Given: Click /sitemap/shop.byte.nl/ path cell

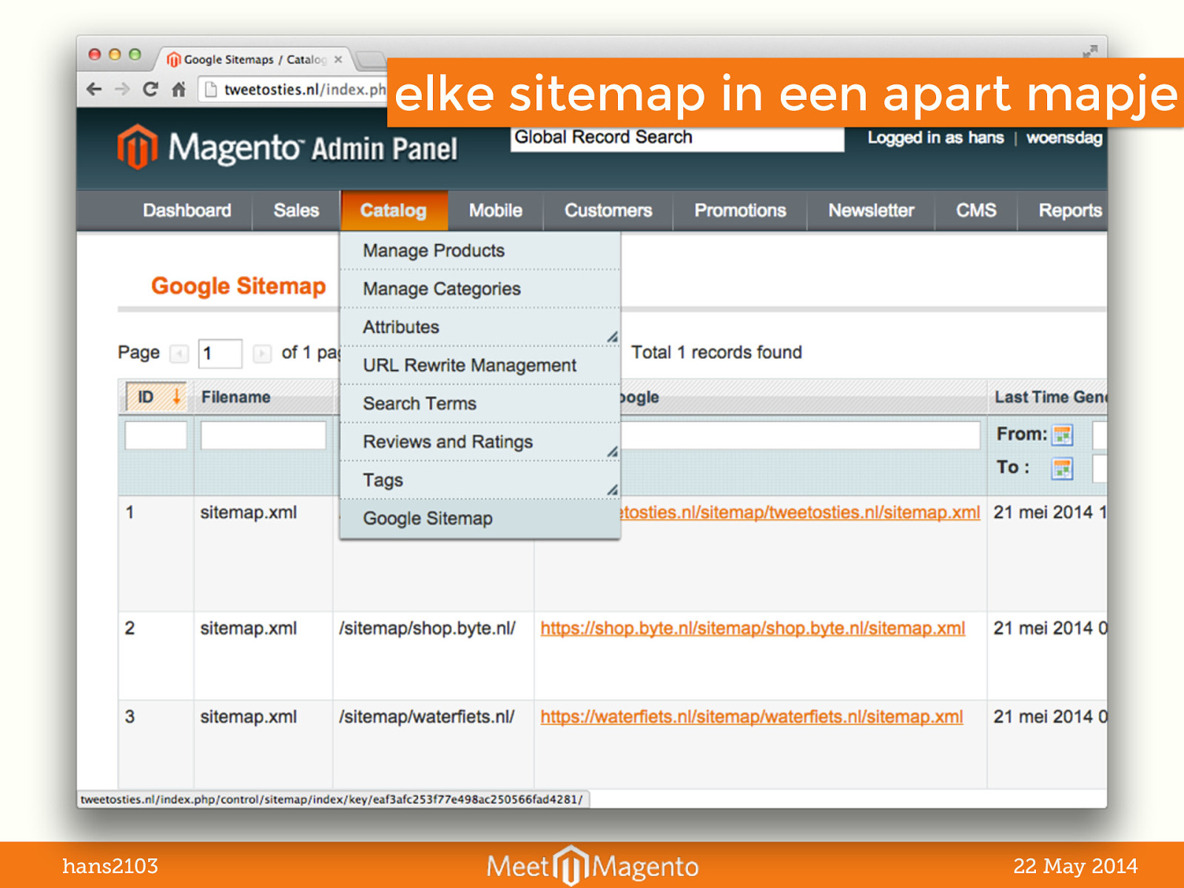Looking at the screenshot, I should click(x=427, y=628).
